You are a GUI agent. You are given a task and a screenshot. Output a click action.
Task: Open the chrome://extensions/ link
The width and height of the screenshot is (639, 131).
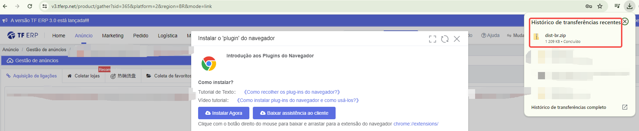pos(416,124)
